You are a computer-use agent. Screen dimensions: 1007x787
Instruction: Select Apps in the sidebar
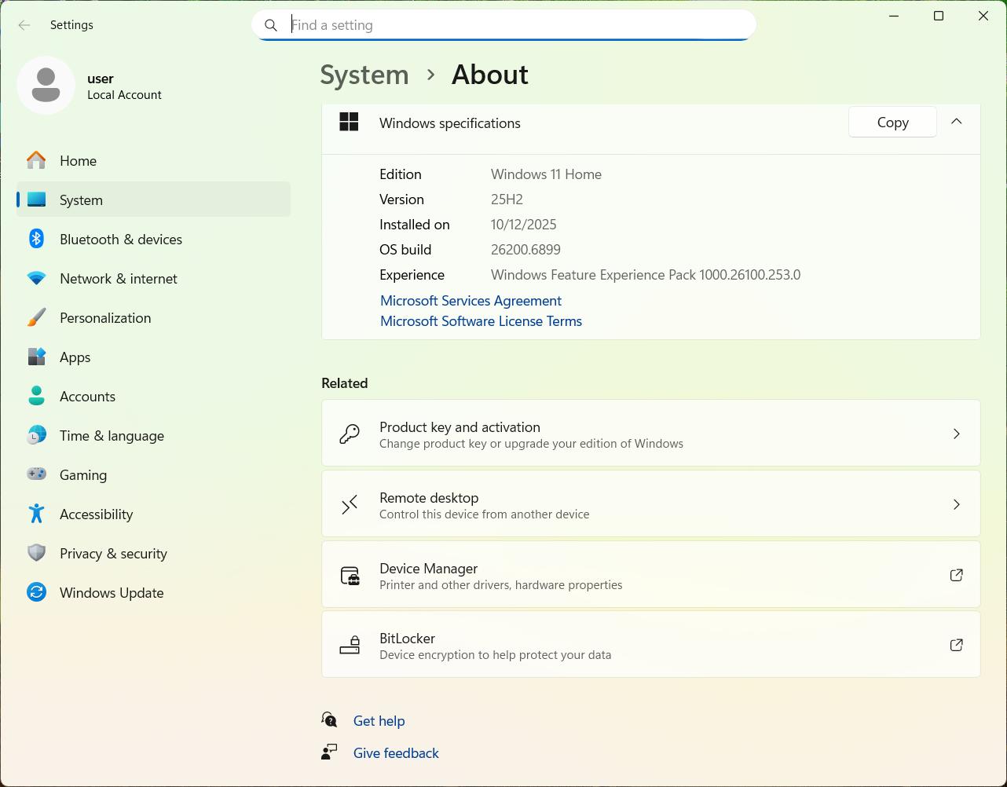75,357
